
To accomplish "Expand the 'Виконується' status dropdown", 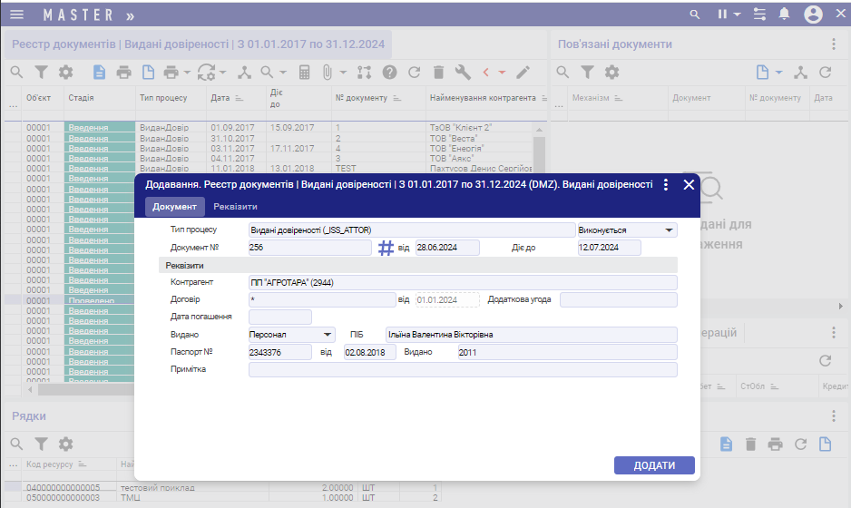I will tap(670, 230).
